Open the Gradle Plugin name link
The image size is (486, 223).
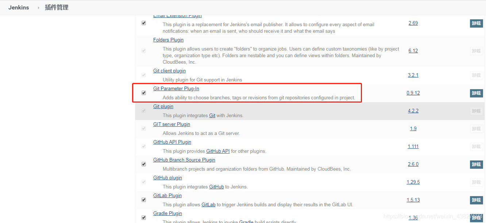(167, 214)
